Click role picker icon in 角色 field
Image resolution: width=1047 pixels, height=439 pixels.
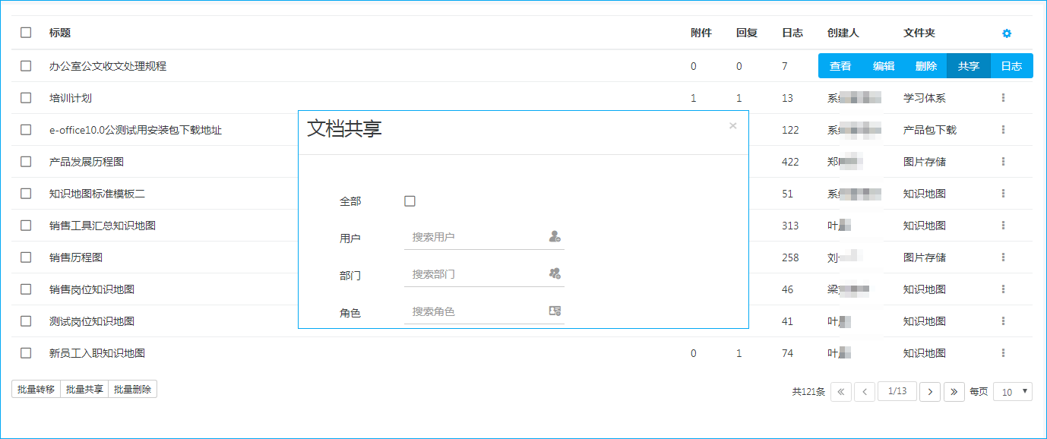click(x=555, y=311)
